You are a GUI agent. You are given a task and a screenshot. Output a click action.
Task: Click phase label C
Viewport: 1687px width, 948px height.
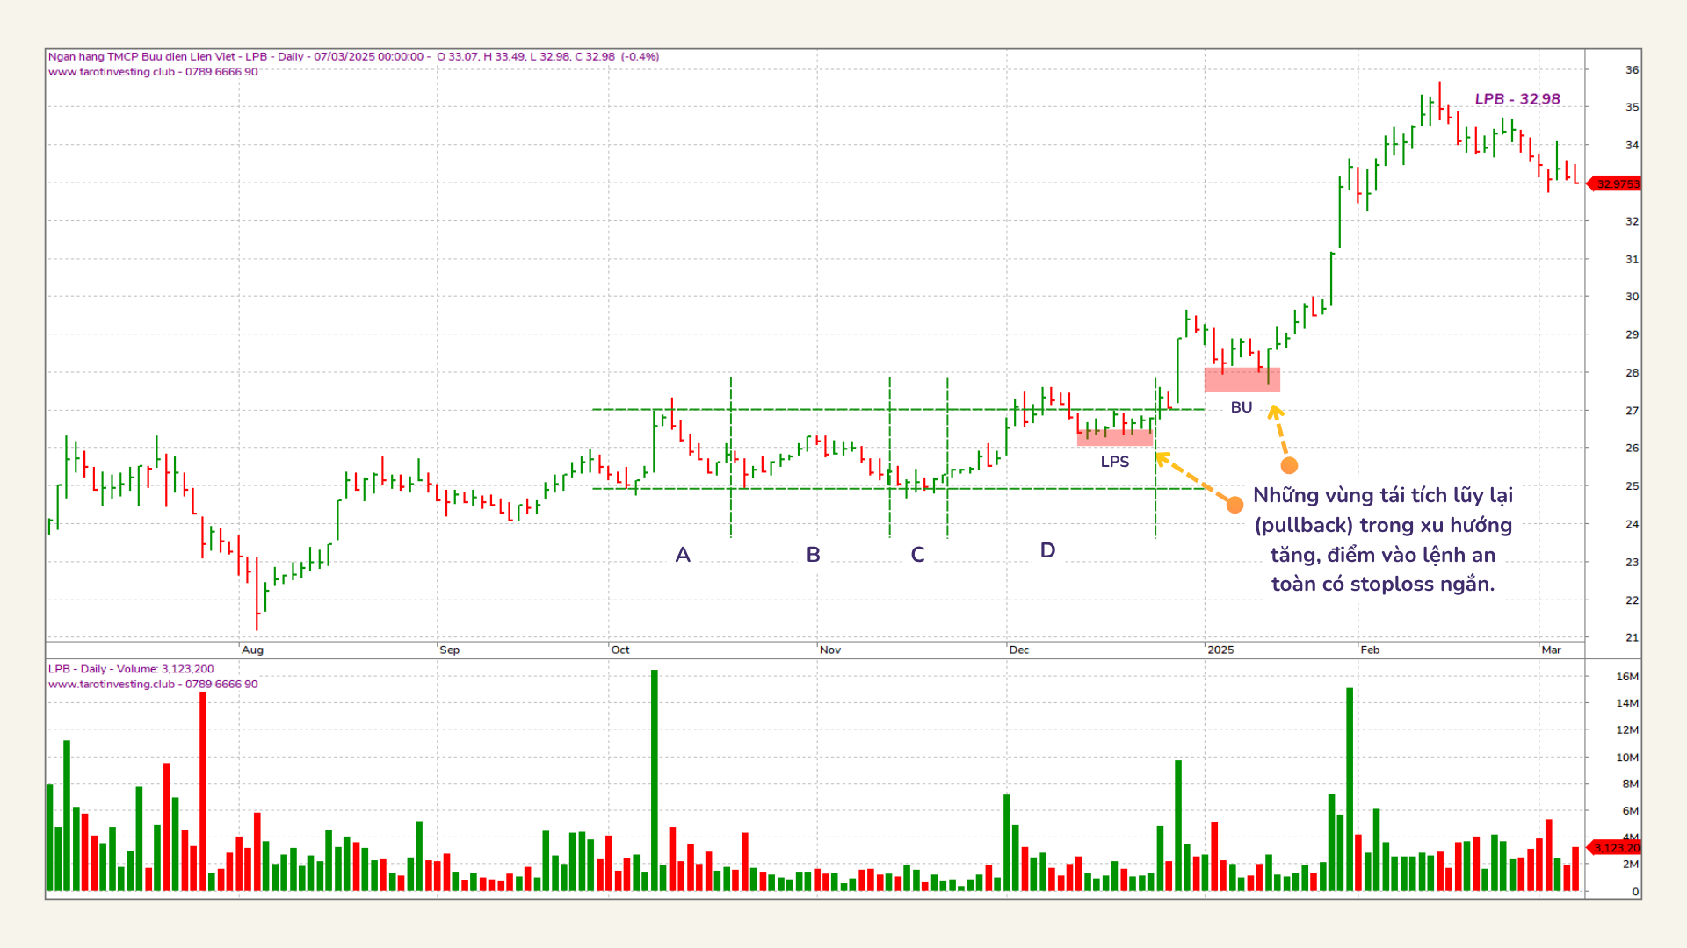[917, 555]
